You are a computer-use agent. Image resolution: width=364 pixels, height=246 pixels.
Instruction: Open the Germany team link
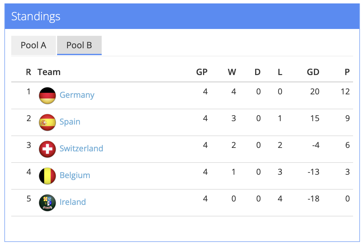coord(77,95)
